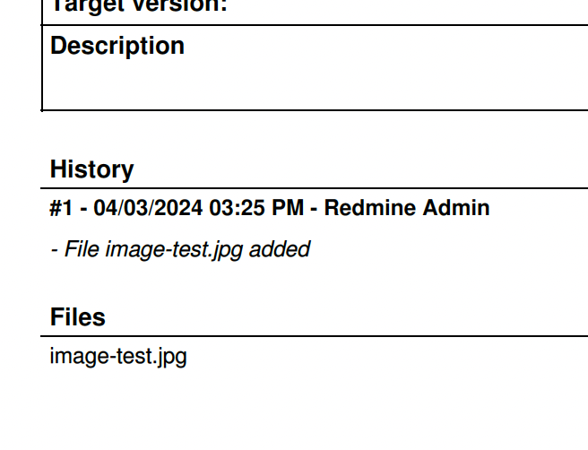This screenshot has width=588, height=450.
Task: Click the horizontal rule beneath the Files heading
Action: pos(315,336)
